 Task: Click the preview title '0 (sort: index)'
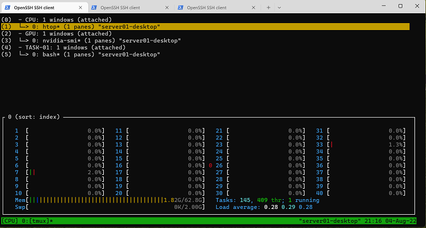pos(34,117)
